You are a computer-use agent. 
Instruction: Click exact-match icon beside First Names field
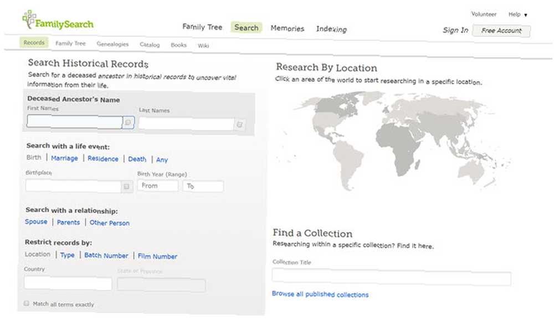coord(129,122)
